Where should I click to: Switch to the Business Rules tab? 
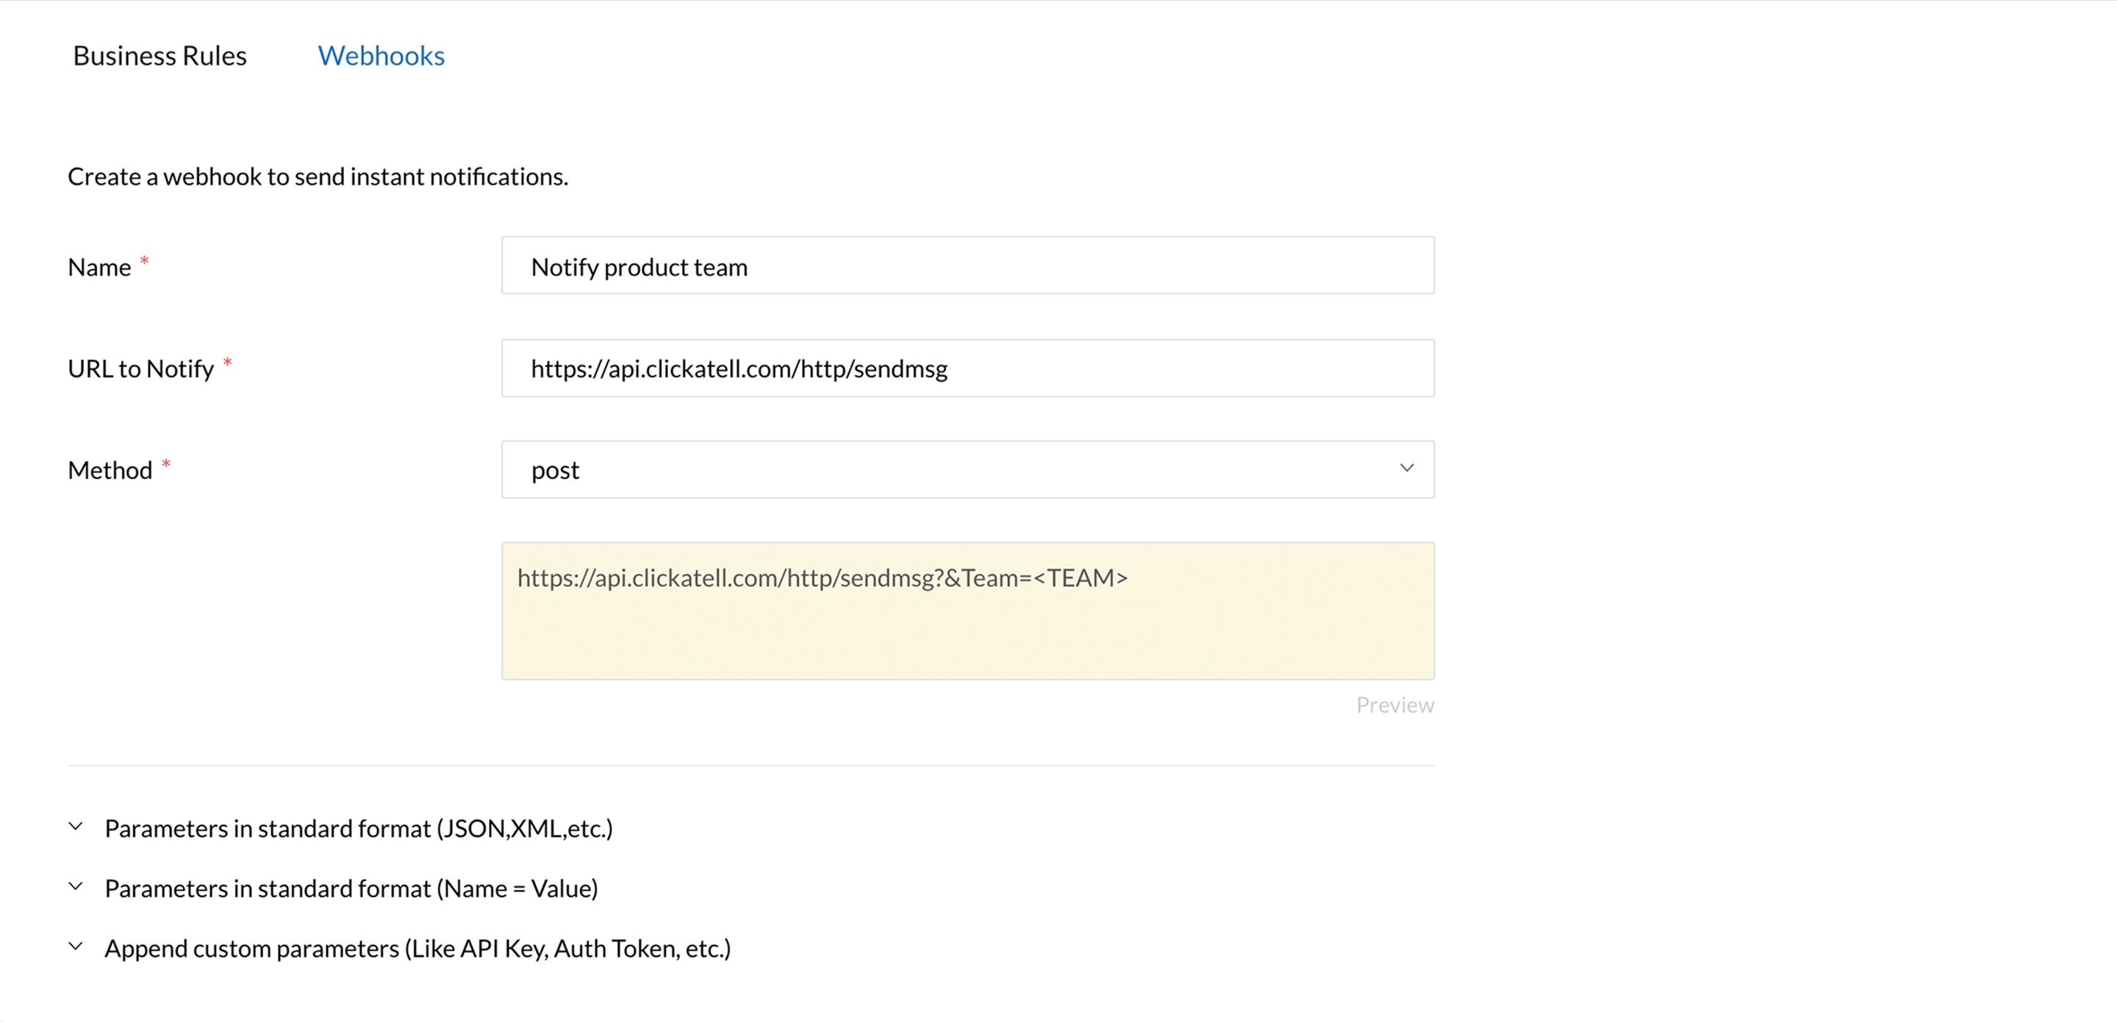160,56
